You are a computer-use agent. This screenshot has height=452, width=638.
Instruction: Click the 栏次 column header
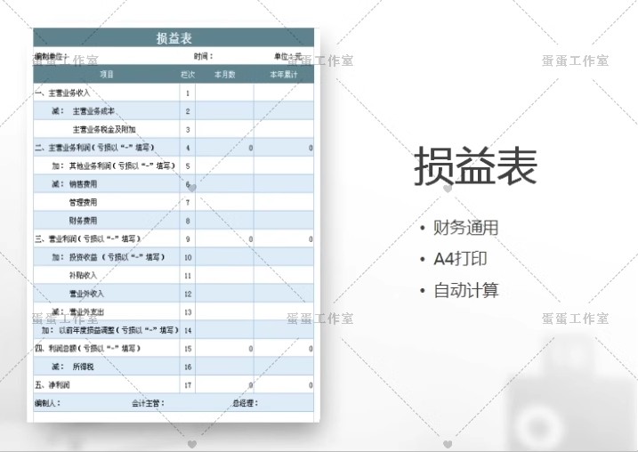tap(188, 75)
